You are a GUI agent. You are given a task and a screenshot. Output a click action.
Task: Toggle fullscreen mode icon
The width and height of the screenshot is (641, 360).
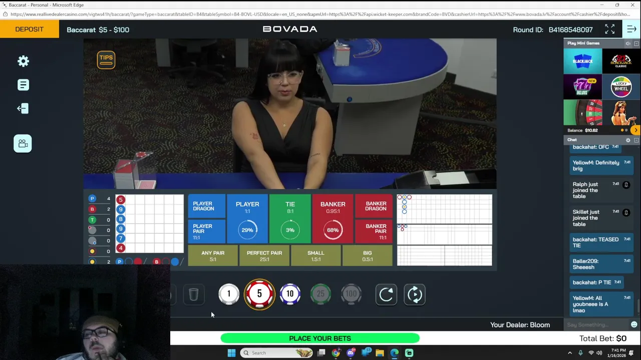[x=609, y=29]
